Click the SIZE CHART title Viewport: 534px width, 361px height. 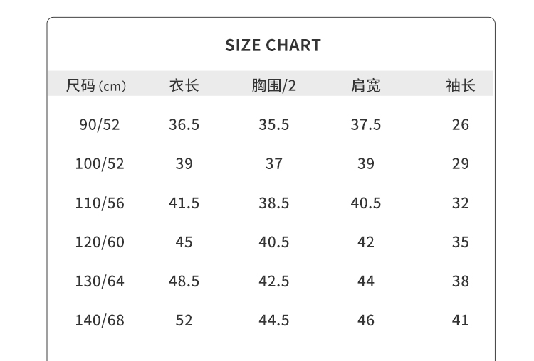tap(273, 46)
